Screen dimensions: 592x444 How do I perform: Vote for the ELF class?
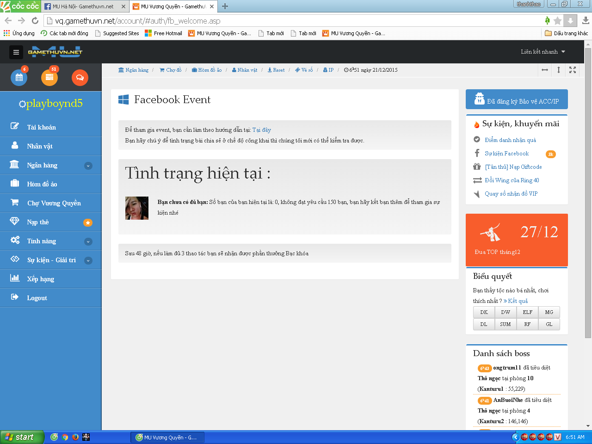click(527, 312)
